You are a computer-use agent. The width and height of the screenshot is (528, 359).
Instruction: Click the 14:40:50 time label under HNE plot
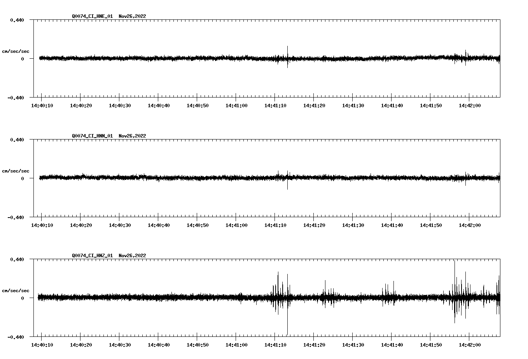click(198, 106)
